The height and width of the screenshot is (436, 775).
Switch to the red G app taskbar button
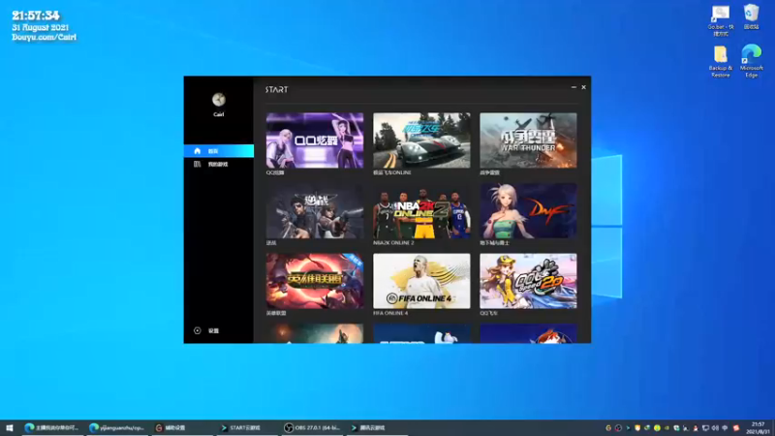click(182, 428)
